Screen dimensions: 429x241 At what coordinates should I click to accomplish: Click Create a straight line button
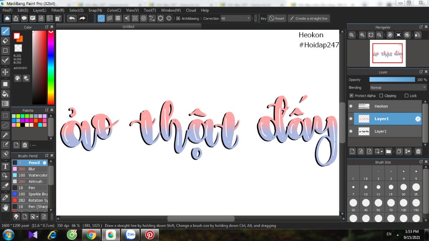tap(309, 18)
